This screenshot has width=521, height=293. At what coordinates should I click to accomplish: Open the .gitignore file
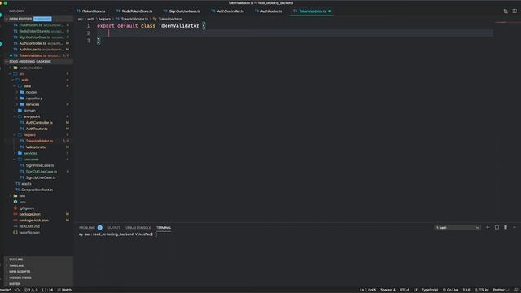pyautogui.click(x=27, y=208)
